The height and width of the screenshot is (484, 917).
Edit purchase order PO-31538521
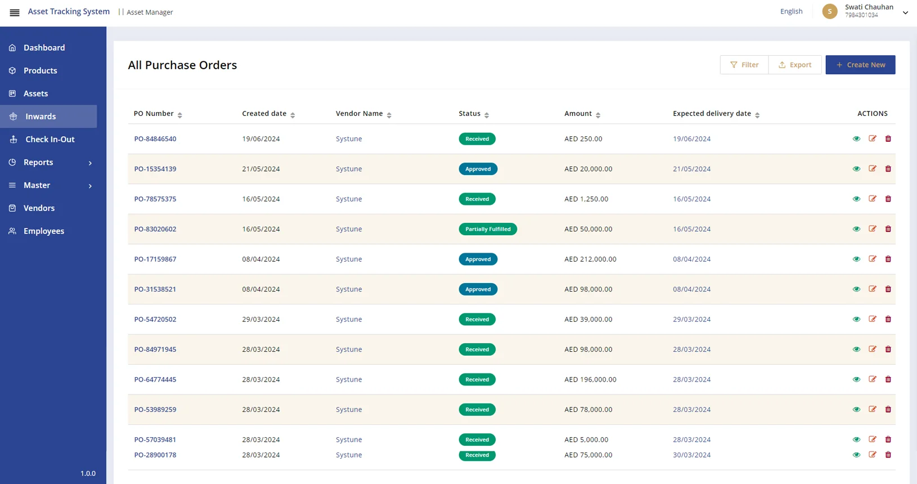click(x=873, y=289)
